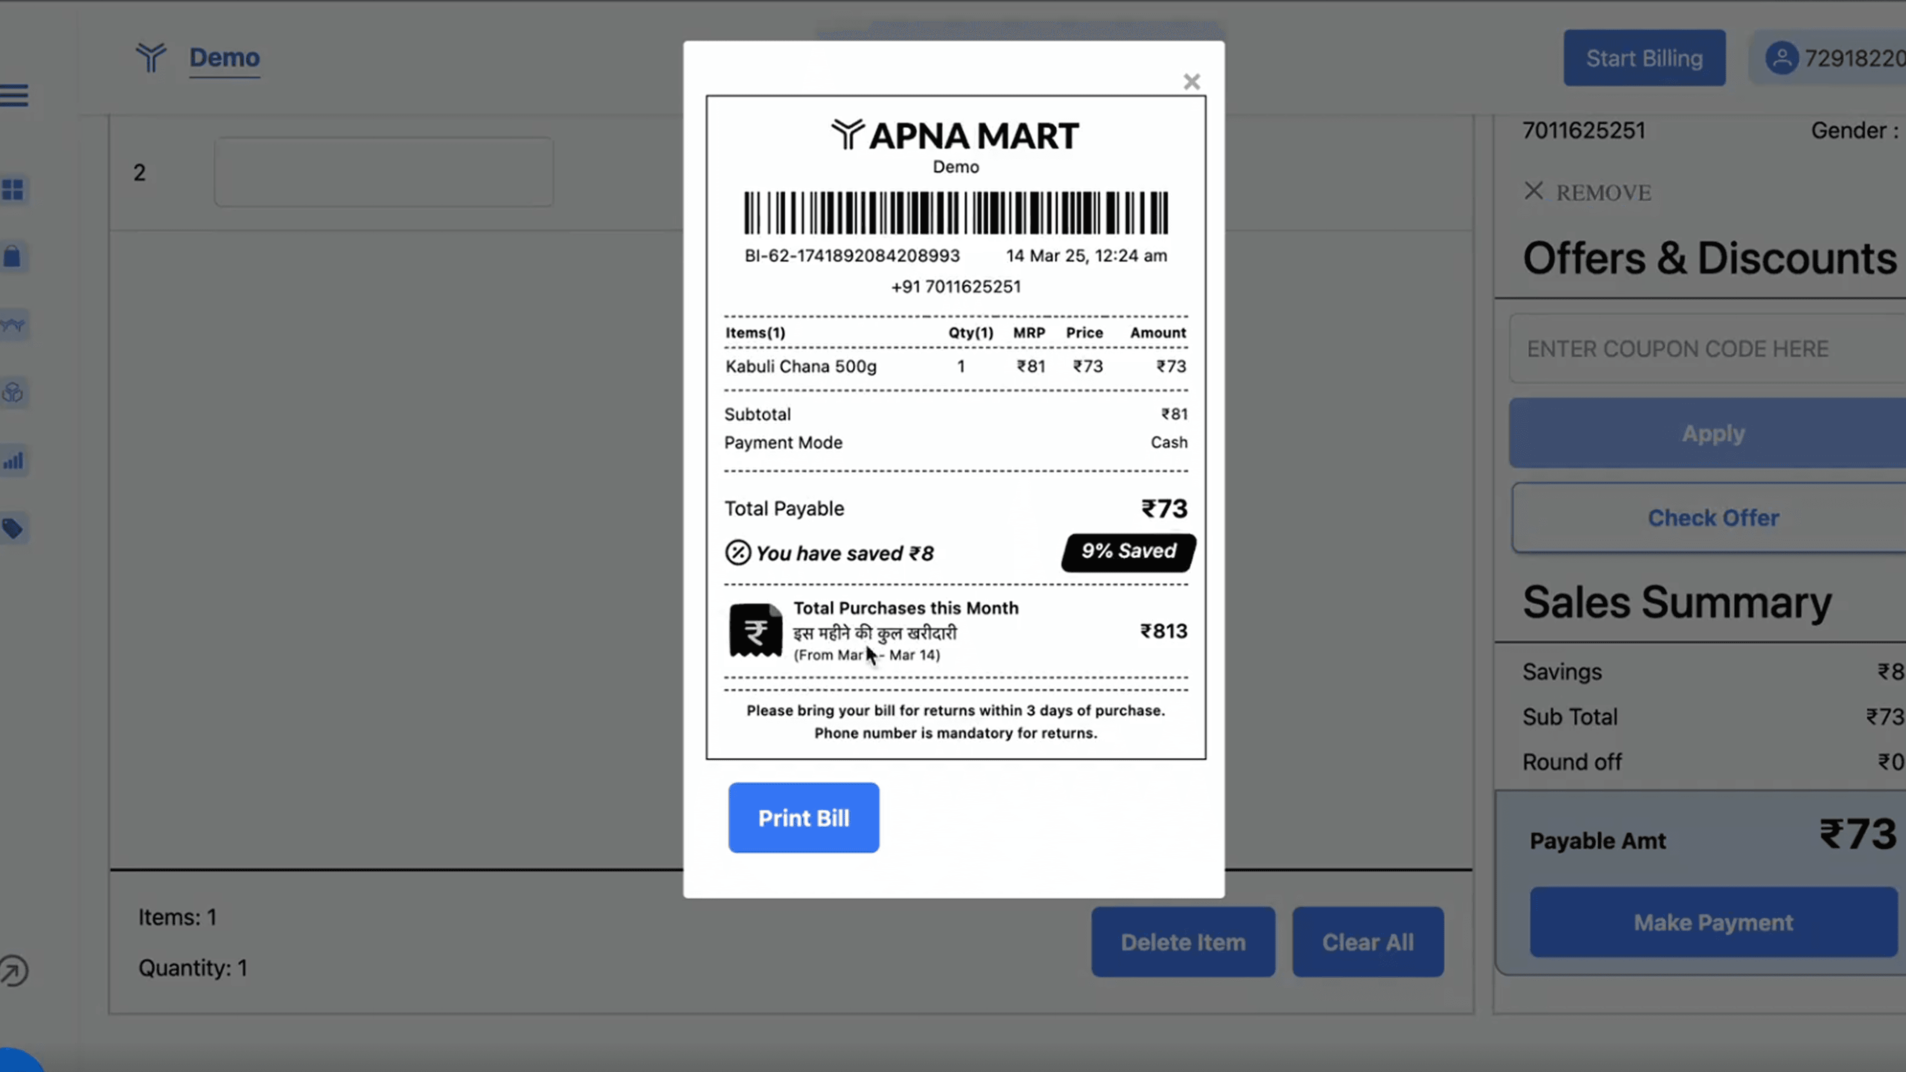This screenshot has height=1072, width=1906.
Task: Click the Demo store link
Action: pos(224,58)
